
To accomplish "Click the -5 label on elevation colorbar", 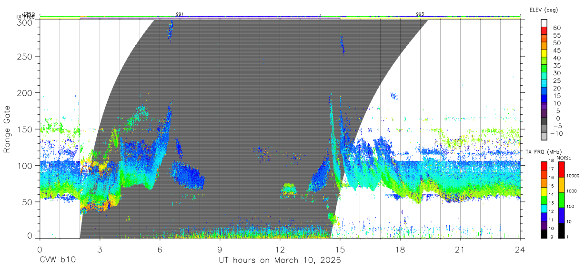I will tap(557, 126).
